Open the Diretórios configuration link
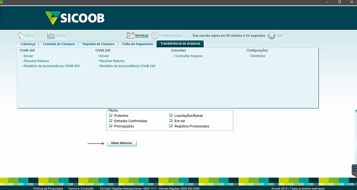This screenshot has width=357, height=190. tap(258, 56)
